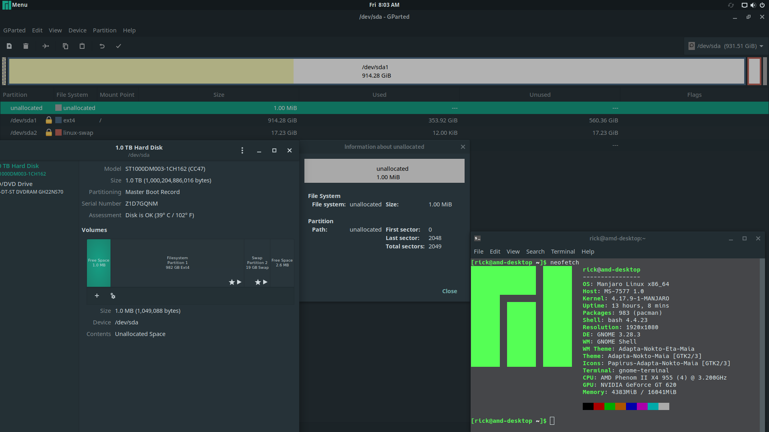Apply all operations with checkmark icon
Image resolution: width=769 pixels, height=432 pixels.
pyautogui.click(x=118, y=46)
